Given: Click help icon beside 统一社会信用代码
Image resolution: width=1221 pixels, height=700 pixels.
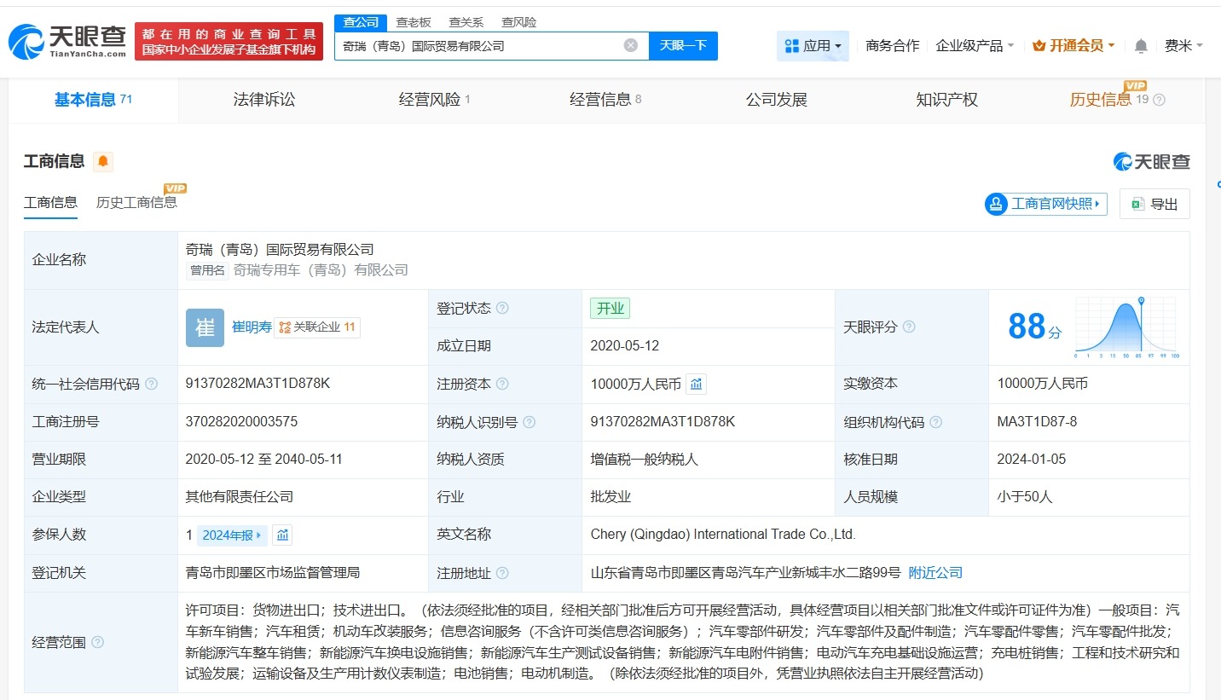Looking at the screenshot, I should point(150,384).
